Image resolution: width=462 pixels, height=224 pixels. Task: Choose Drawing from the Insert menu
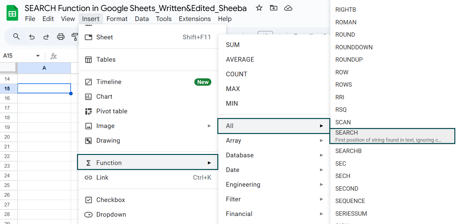tap(148, 141)
